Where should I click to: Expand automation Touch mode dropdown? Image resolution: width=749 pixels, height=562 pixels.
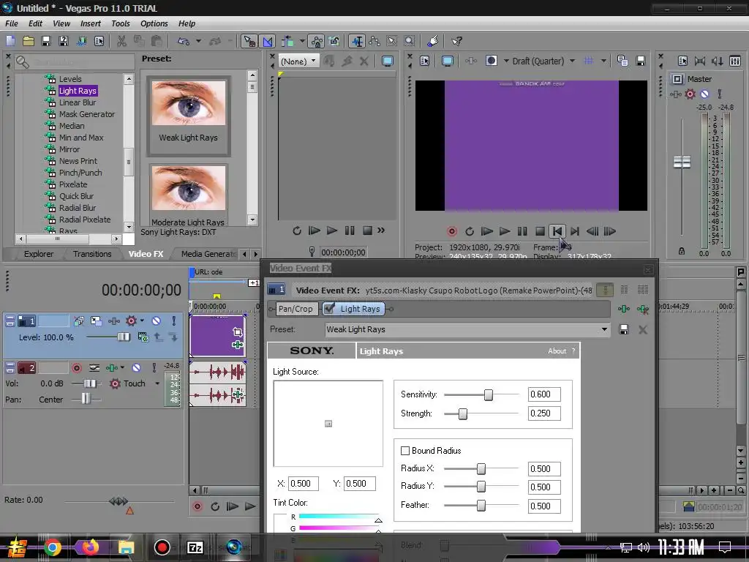157,383
